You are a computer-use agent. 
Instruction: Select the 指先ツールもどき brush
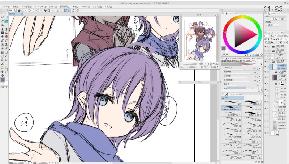click(x=252, y=114)
